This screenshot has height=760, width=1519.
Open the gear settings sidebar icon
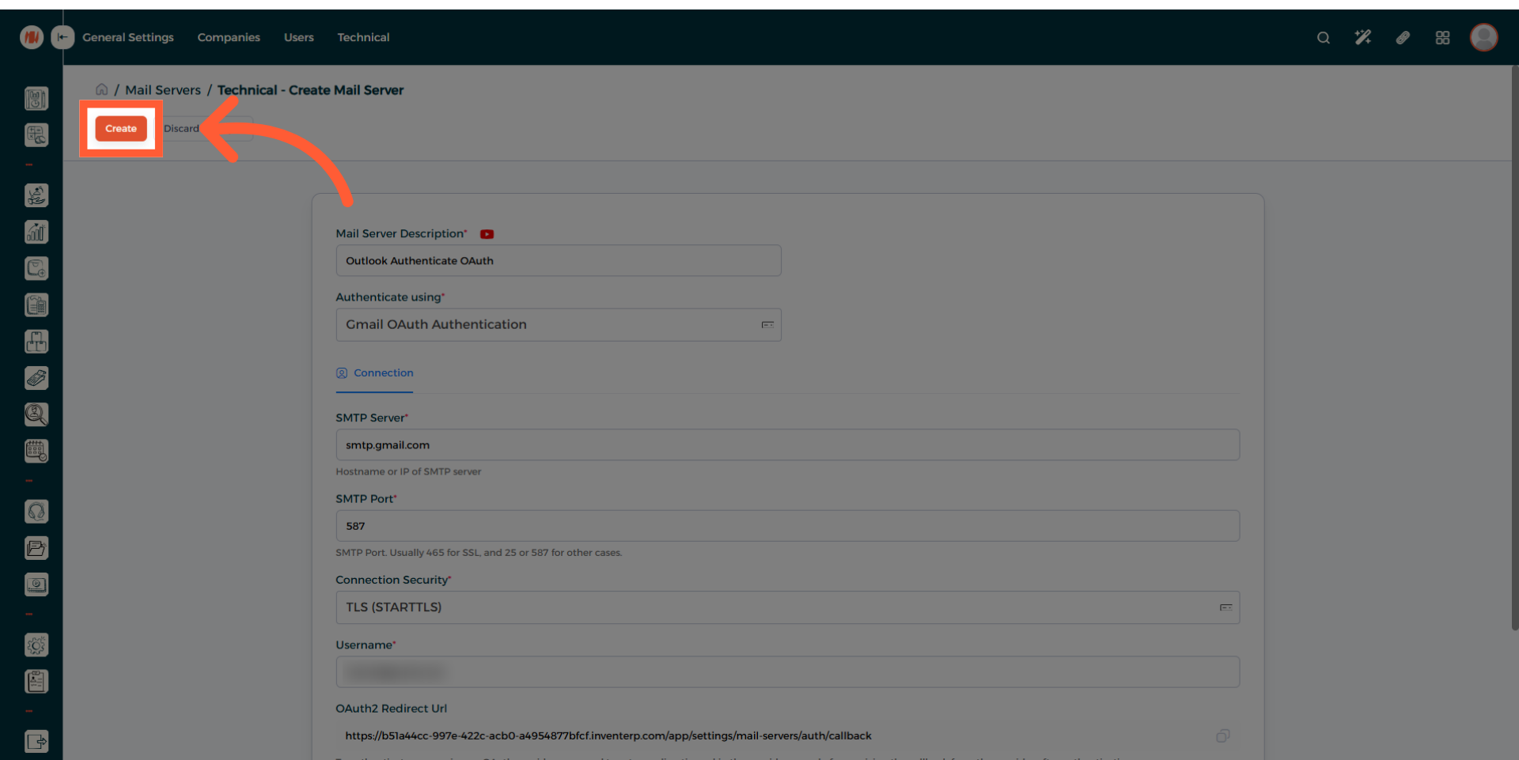(x=36, y=645)
